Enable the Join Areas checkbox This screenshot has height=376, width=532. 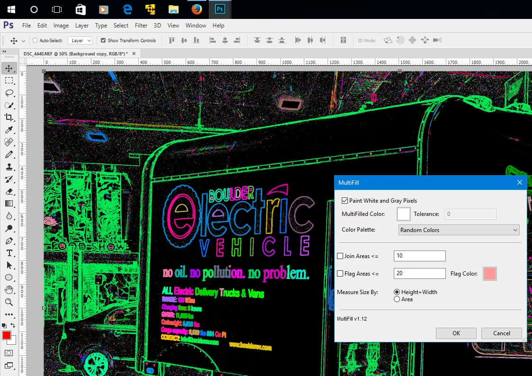pyautogui.click(x=340, y=256)
